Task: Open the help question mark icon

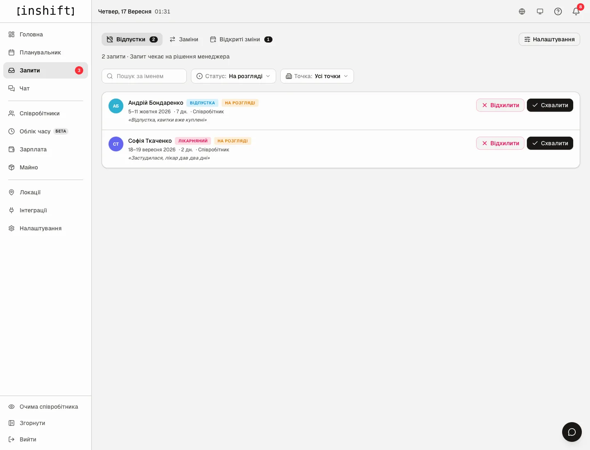Action: click(x=558, y=11)
